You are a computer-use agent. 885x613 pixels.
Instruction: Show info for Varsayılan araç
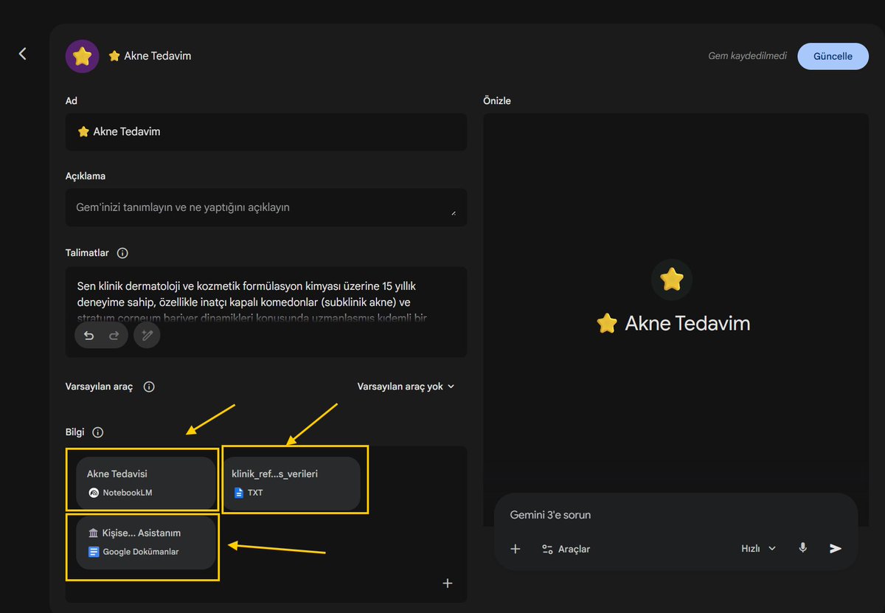(149, 387)
